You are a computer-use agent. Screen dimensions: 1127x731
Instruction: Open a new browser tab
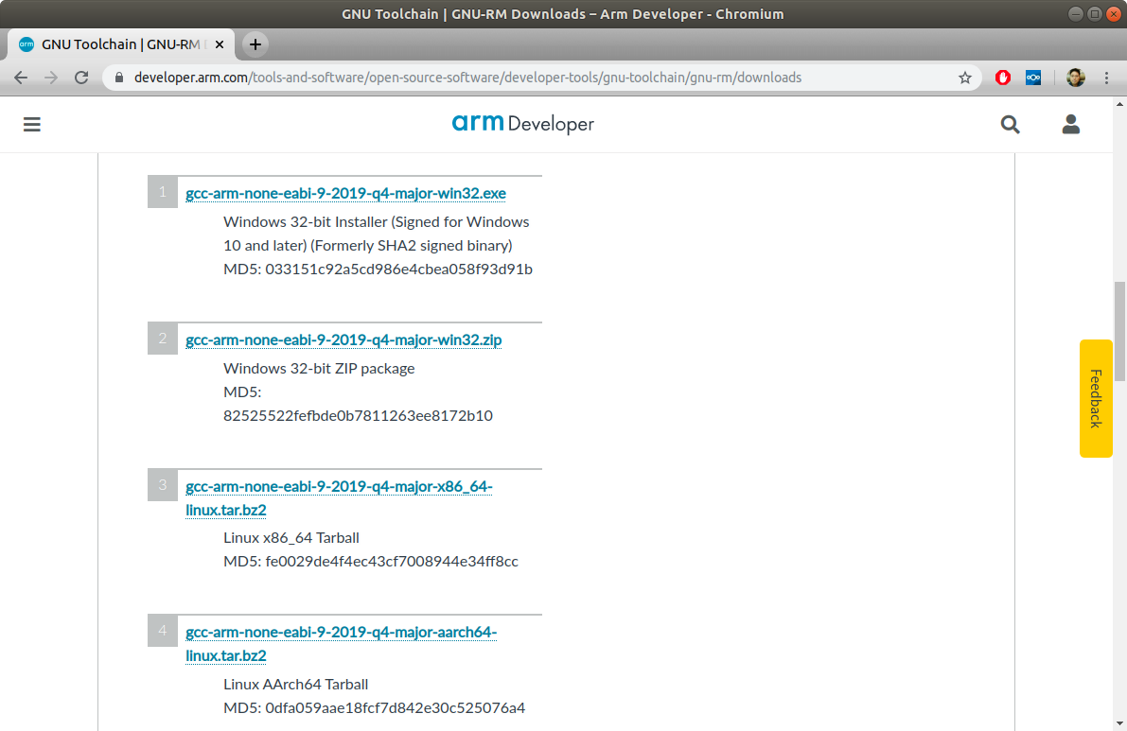[x=255, y=44]
